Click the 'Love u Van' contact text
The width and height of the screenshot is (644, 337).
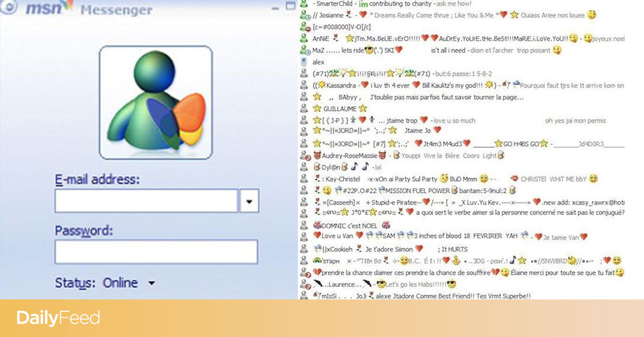click(336, 237)
